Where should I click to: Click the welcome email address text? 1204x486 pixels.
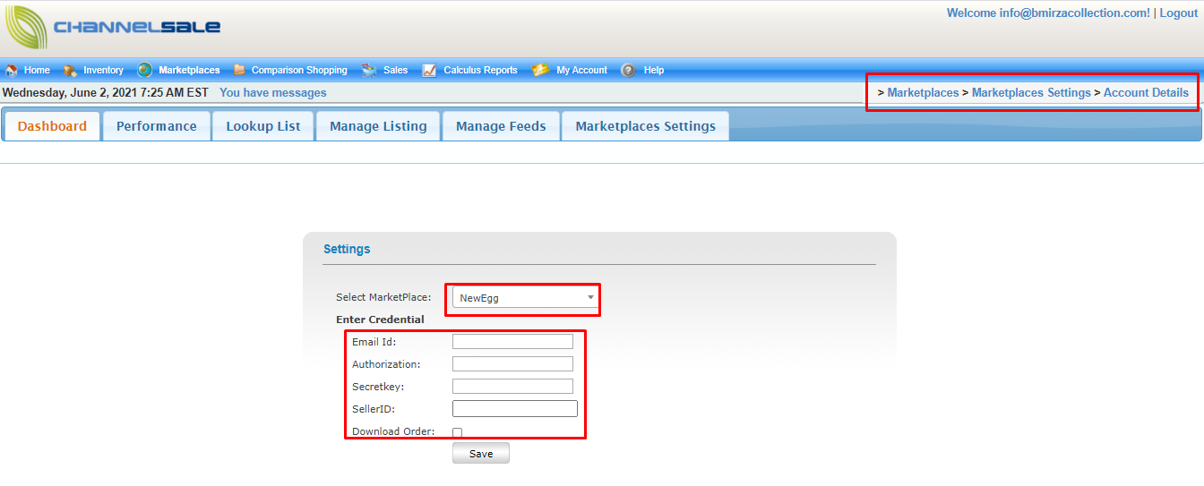click(1072, 13)
